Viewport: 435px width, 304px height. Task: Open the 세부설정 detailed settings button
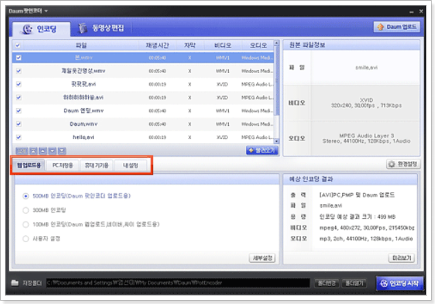point(262,258)
